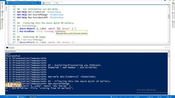The image size is (175, 98).
Task: Click the console scroll up arrow
Action: point(169,54)
